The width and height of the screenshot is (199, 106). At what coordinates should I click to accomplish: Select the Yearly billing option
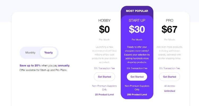[x=49, y=53]
